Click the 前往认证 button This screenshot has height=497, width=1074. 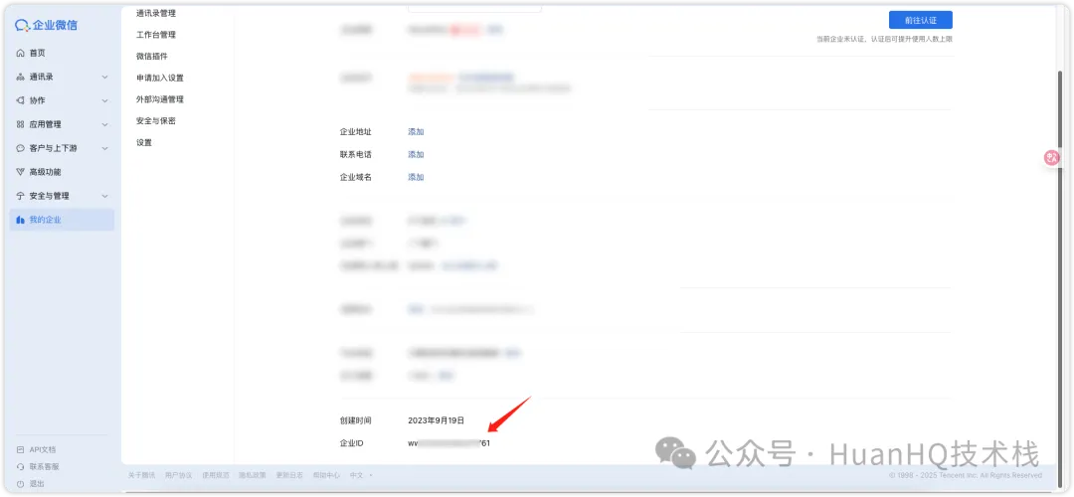pyautogui.click(x=920, y=20)
